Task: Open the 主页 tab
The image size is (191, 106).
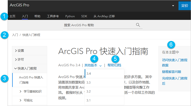Action: pyautogui.click(x=12, y=16)
